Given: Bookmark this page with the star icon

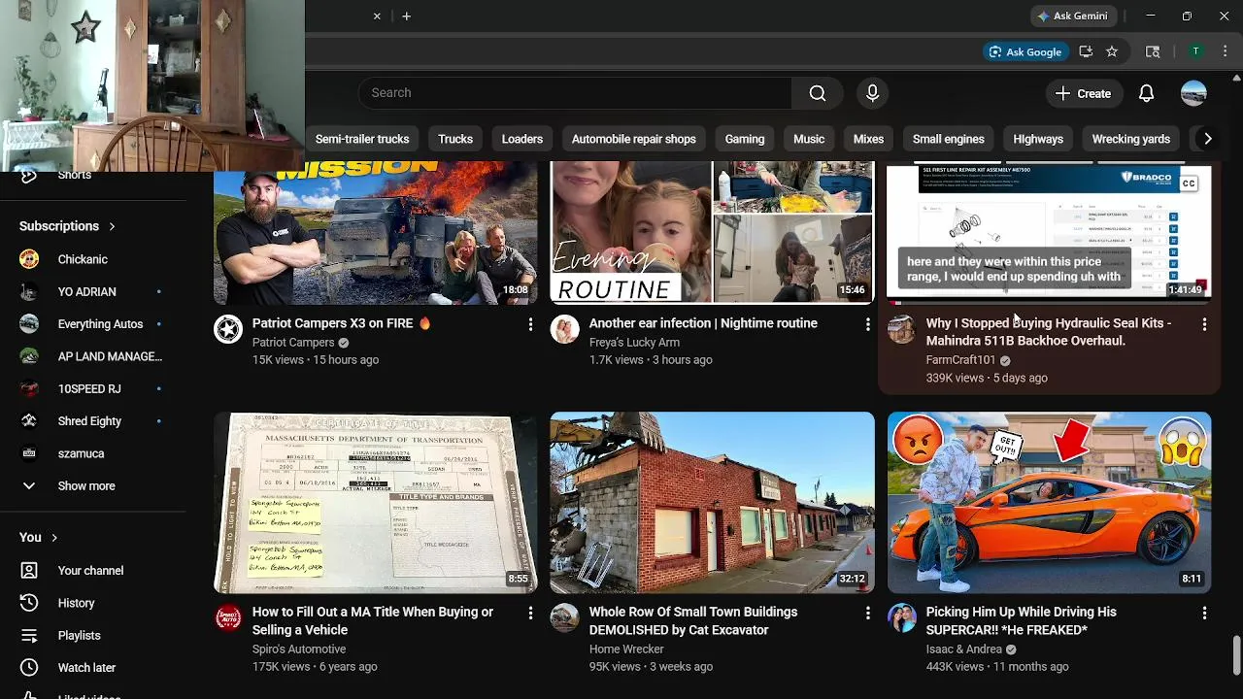Looking at the screenshot, I should click(x=1112, y=51).
